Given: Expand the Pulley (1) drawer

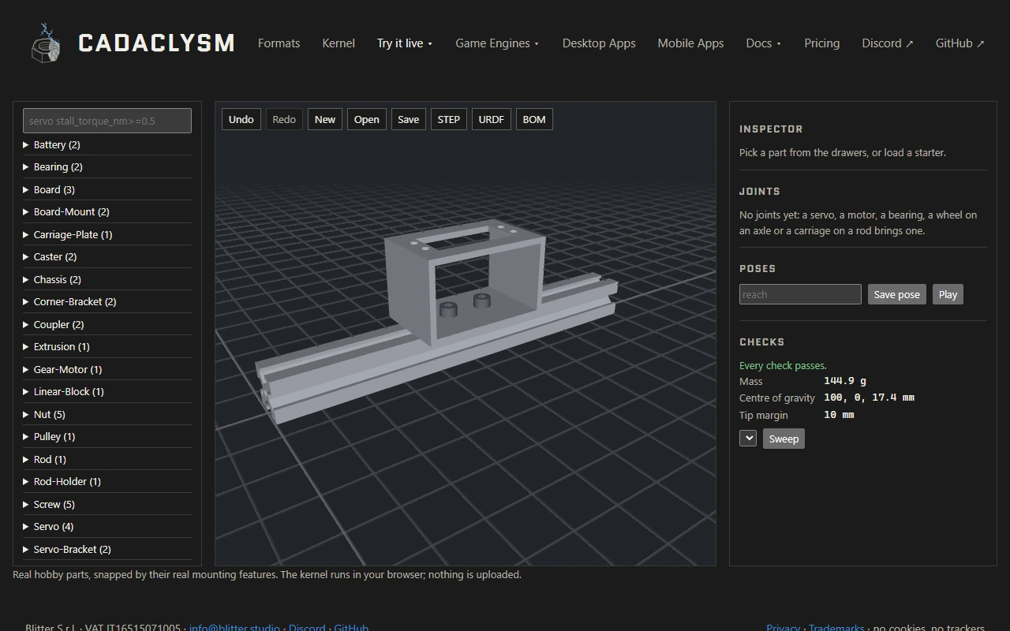Looking at the screenshot, I should [107, 437].
